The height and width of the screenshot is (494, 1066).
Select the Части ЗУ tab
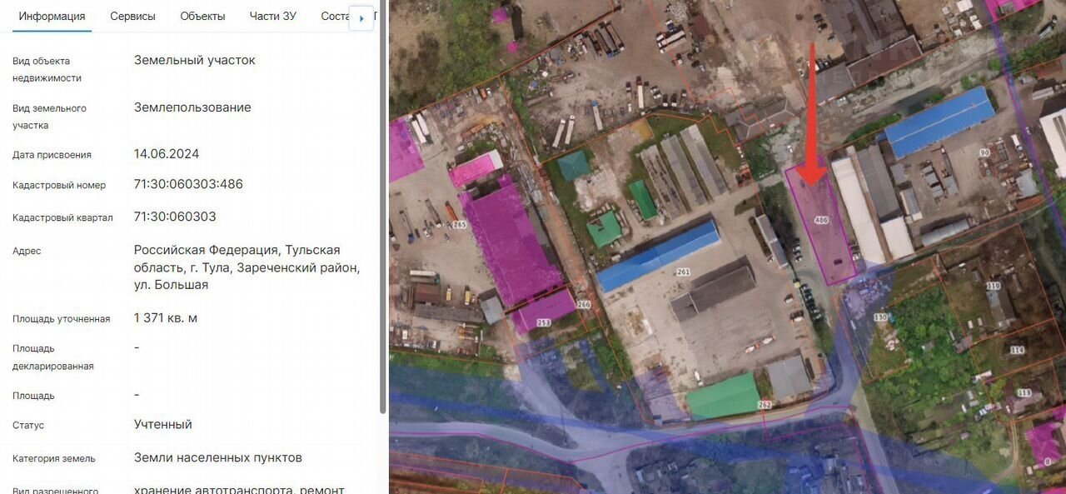[272, 17]
